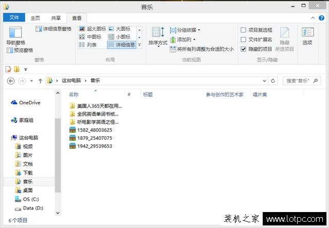
Task: Select folder 美国人365天都在用...
Action: [96, 106]
